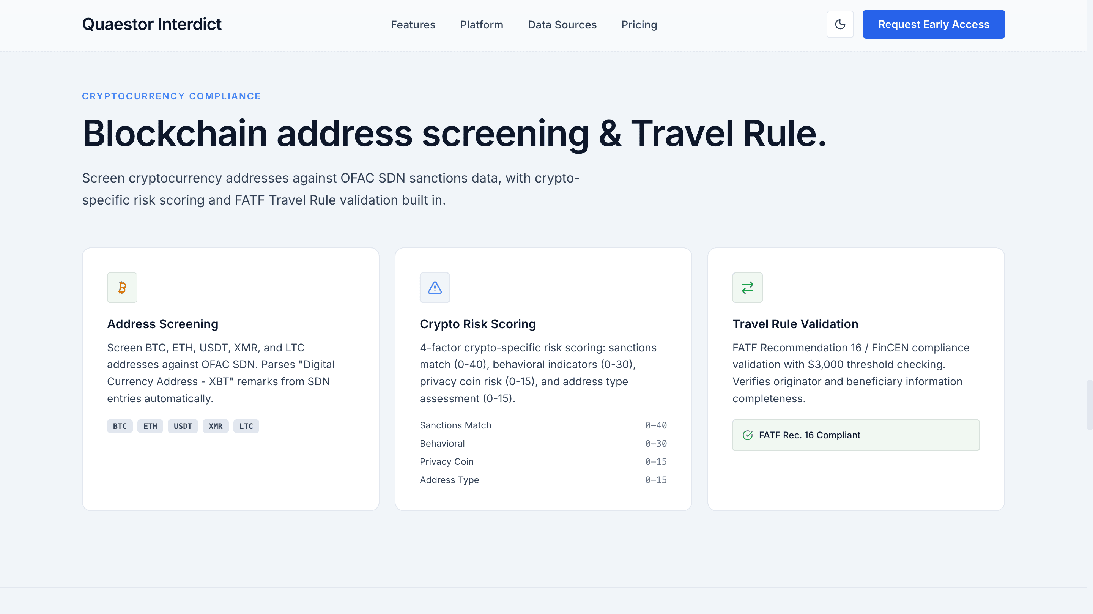
Task: Go to the Platform nav link
Action: click(x=481, y=25)
